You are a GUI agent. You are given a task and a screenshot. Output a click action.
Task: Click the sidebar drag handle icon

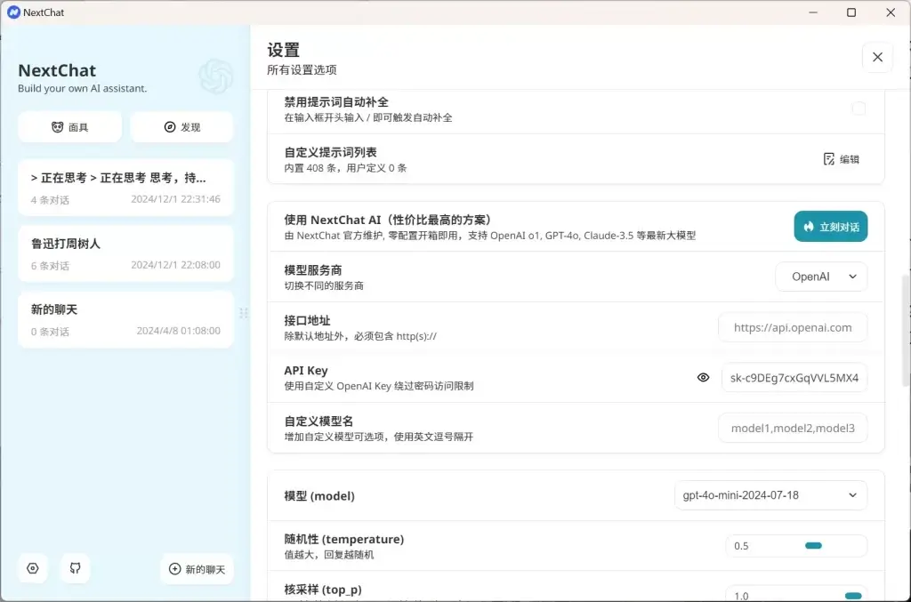244,313
